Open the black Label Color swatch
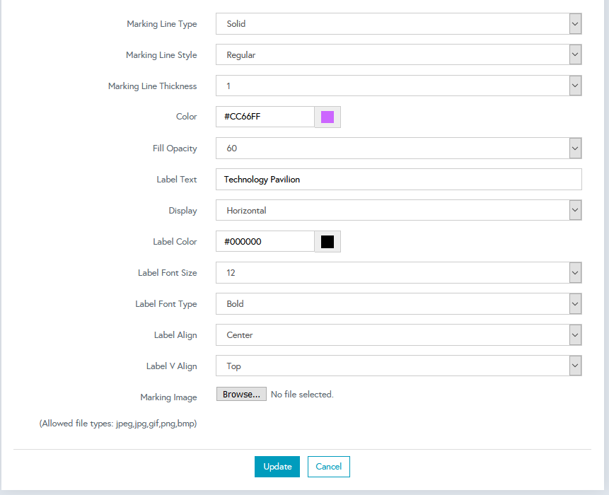 coord(327,241)
